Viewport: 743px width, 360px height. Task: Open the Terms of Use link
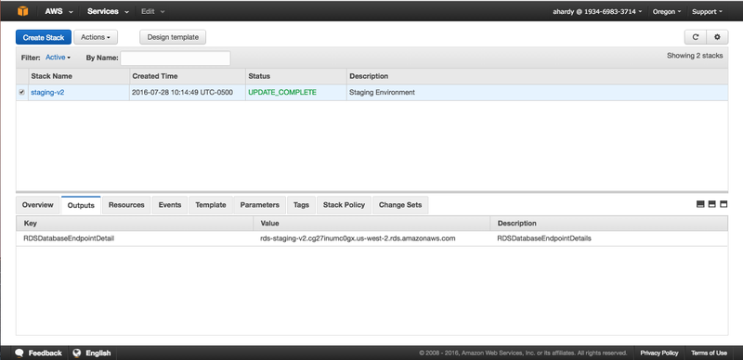(x=709, y=353)
